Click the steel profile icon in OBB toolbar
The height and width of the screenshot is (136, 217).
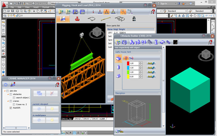click(162, 42)
